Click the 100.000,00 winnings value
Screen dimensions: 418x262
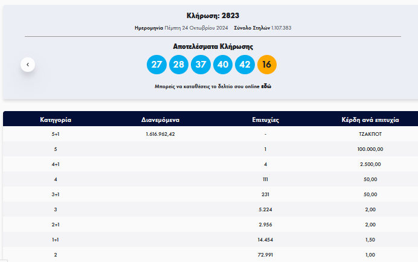pos(370,149)
